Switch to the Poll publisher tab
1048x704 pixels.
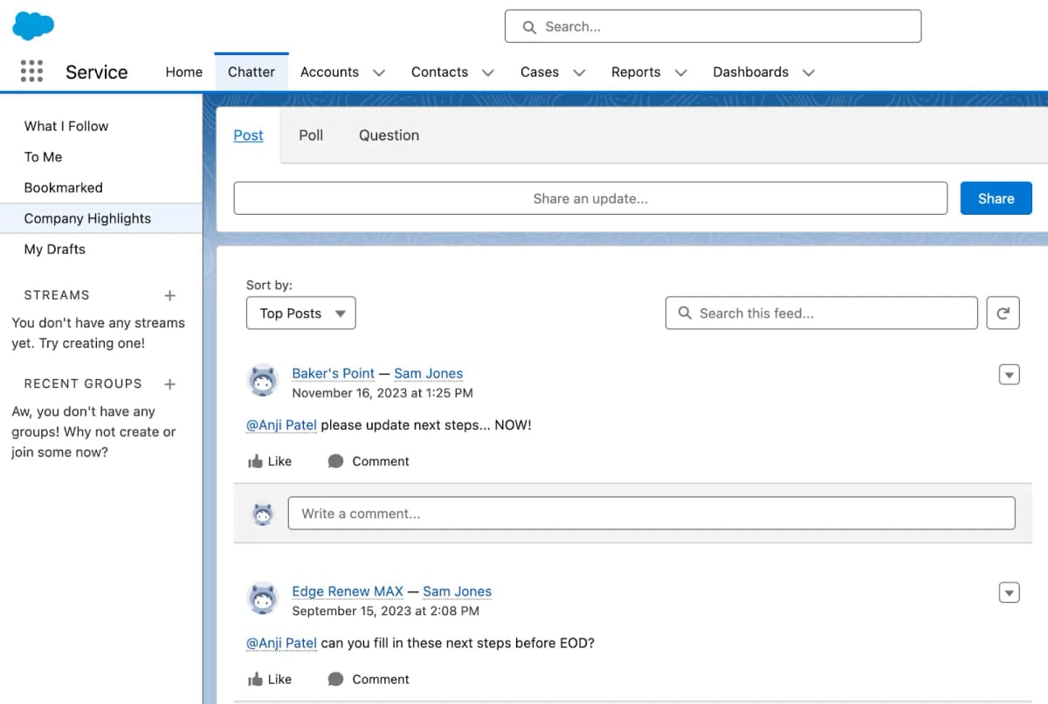(x=311, y=135)
